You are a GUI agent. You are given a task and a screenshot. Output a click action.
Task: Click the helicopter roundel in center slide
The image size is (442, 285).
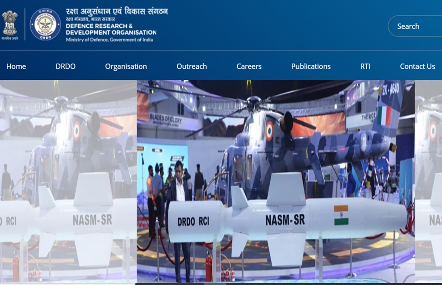(x=270, y=131)
